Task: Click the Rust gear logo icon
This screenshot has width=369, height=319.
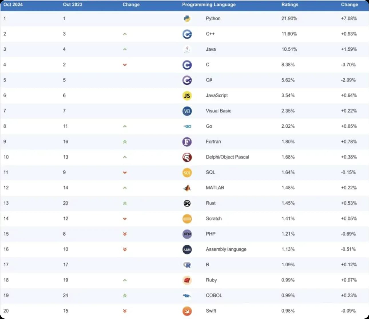Action: pyautogui.click(x=187, y=203)
